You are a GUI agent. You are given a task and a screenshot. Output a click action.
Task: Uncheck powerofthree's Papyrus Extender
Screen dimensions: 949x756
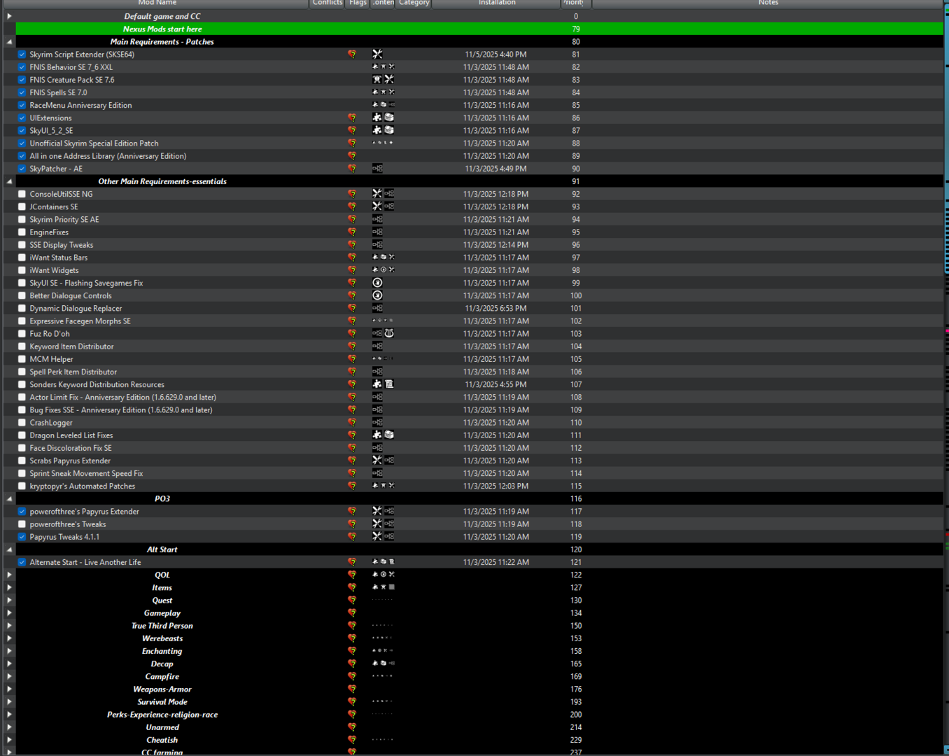22,512
